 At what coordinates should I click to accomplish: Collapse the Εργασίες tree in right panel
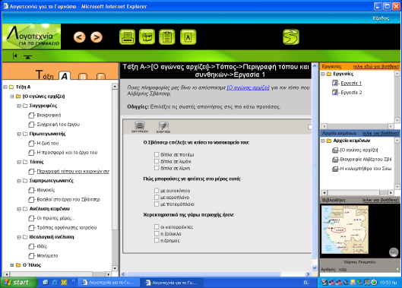coord(323,74)
